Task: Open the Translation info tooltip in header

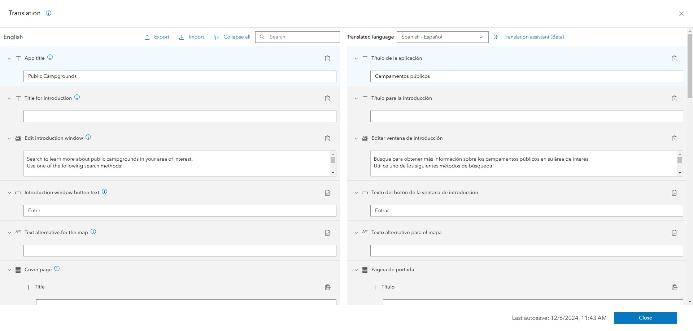Action: click(49, 13)
